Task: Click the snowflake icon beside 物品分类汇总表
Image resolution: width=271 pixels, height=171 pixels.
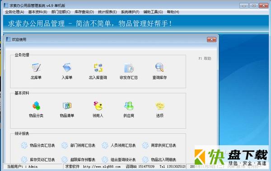Action: 24,145
